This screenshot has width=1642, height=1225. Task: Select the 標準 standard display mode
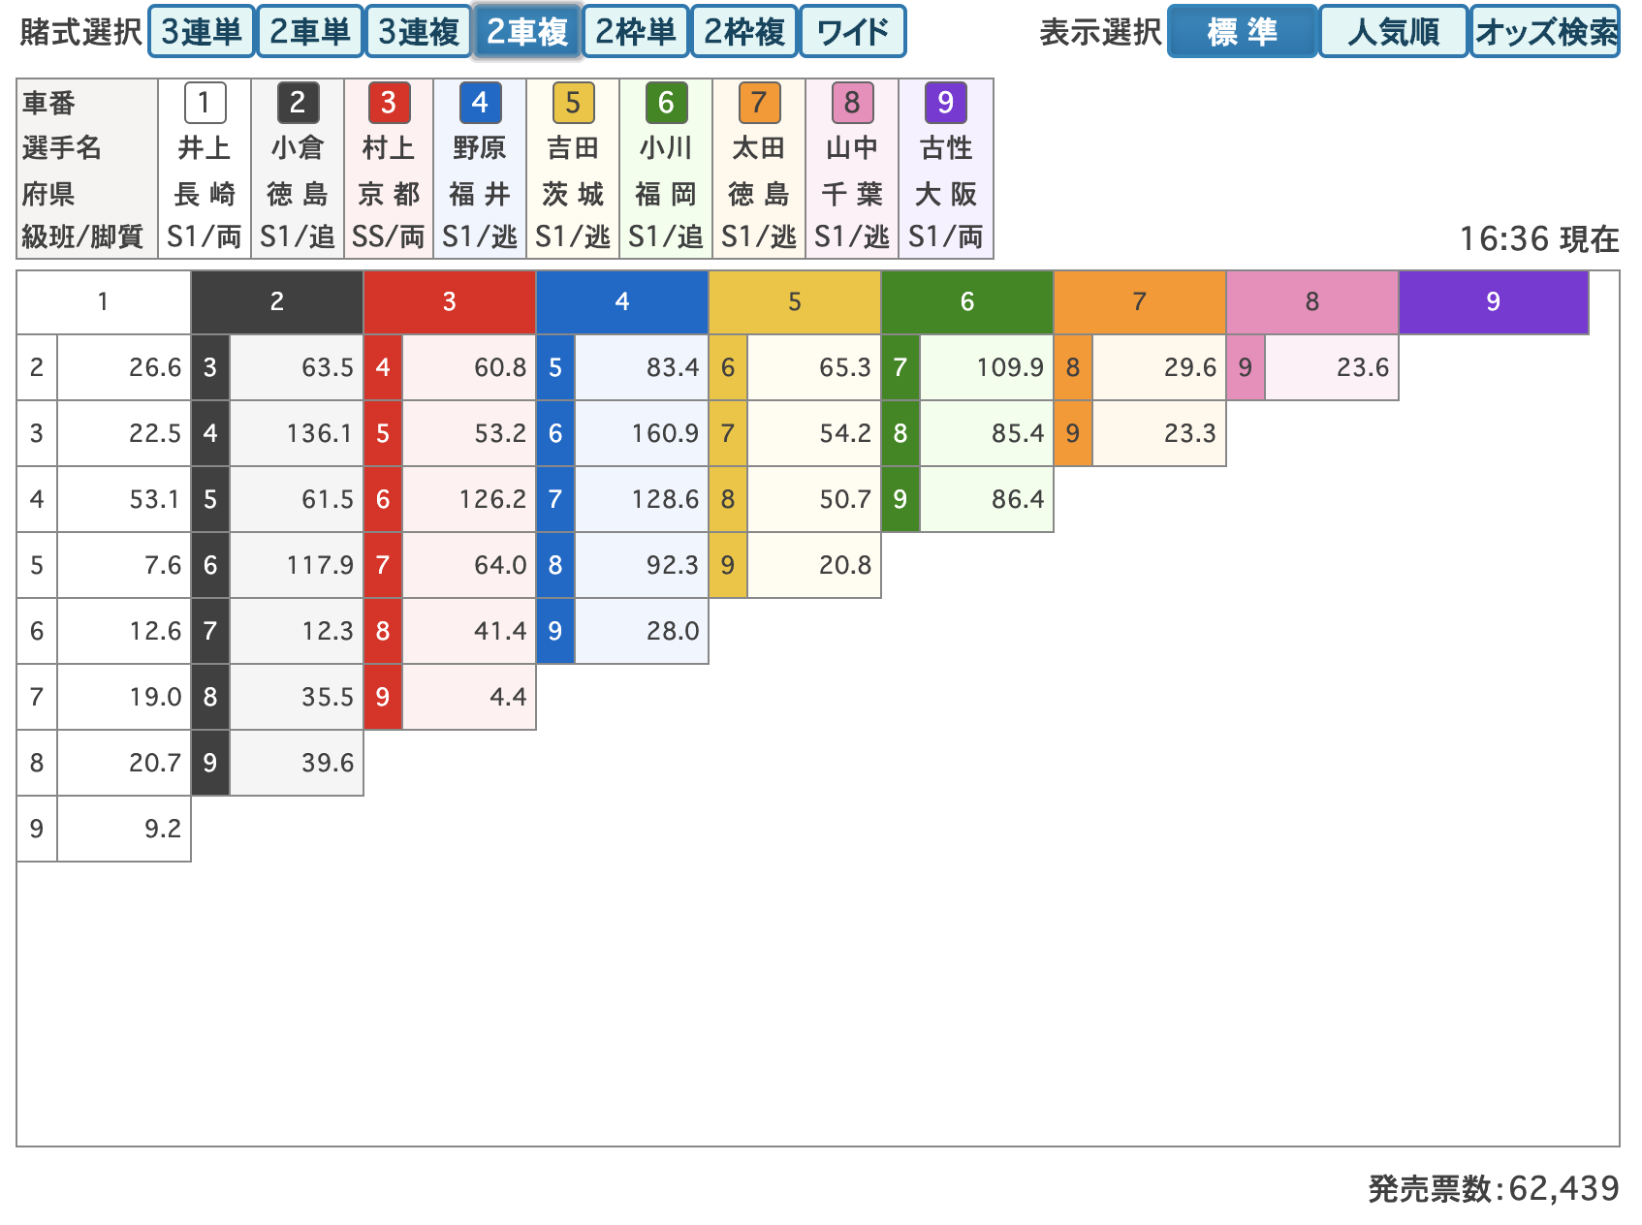(x=1242, y=32)
